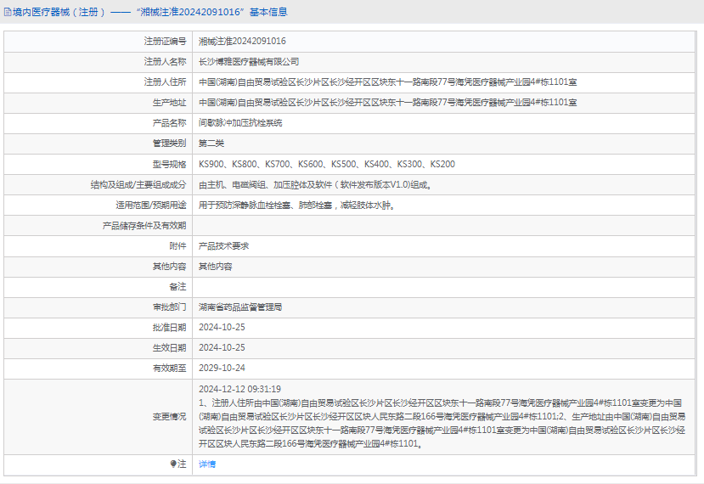Click the 有效期至 label

169,369
